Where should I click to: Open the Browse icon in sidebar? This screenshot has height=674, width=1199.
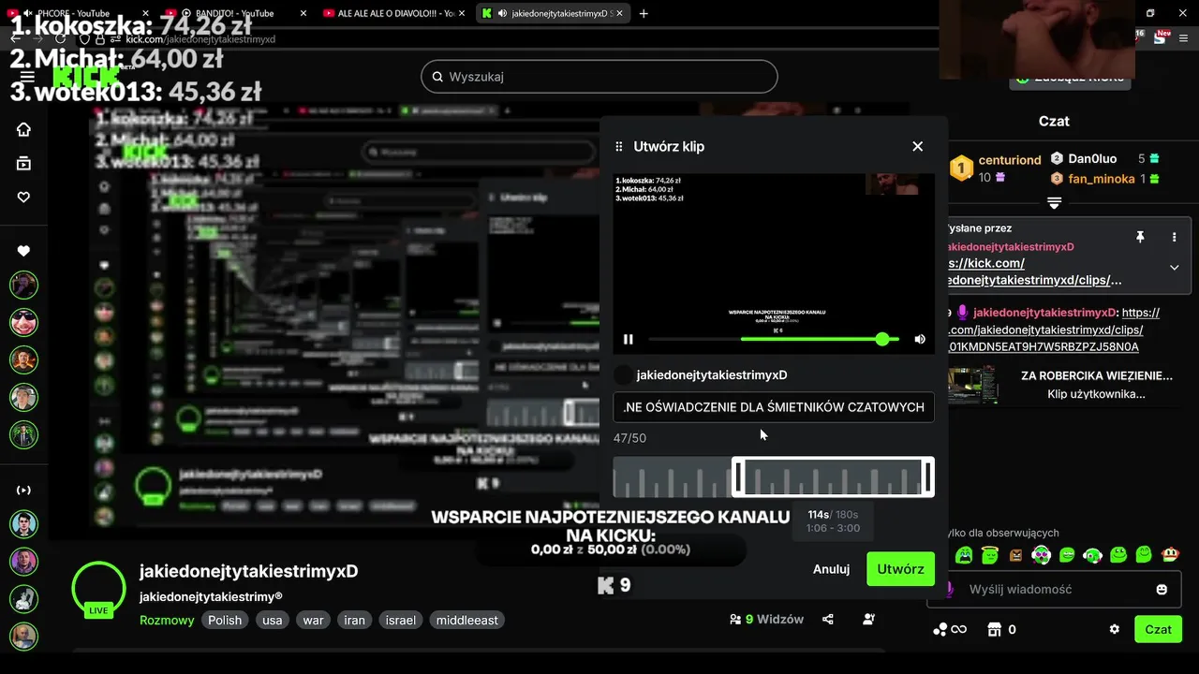23,164
